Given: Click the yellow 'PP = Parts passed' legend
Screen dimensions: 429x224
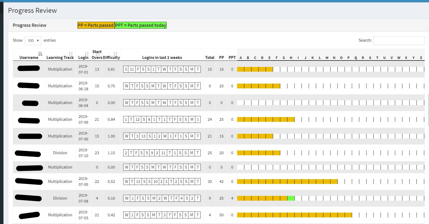Looking at the screenshot, I should click(x=96, y=25).
